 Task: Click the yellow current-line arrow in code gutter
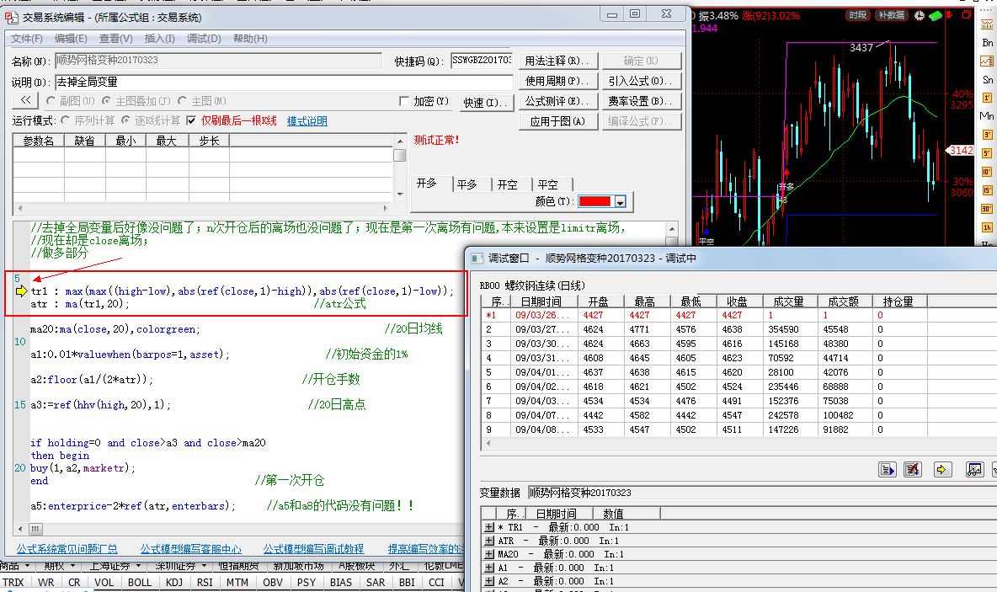tap(22, 291)
